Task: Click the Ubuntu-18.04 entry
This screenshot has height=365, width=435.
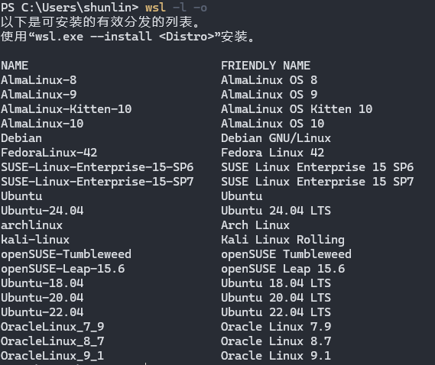Action: tap(42, 283)
